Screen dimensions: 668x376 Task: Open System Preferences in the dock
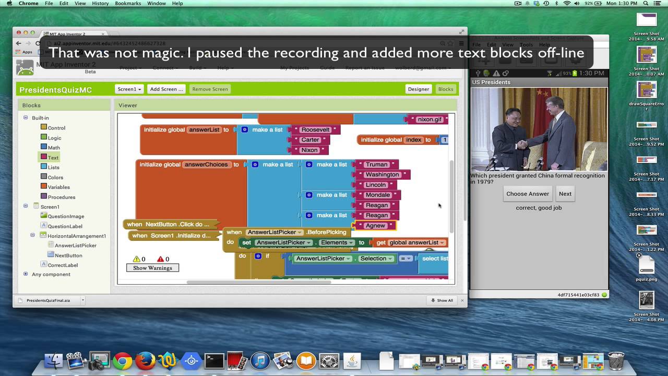tap(329, 361)
